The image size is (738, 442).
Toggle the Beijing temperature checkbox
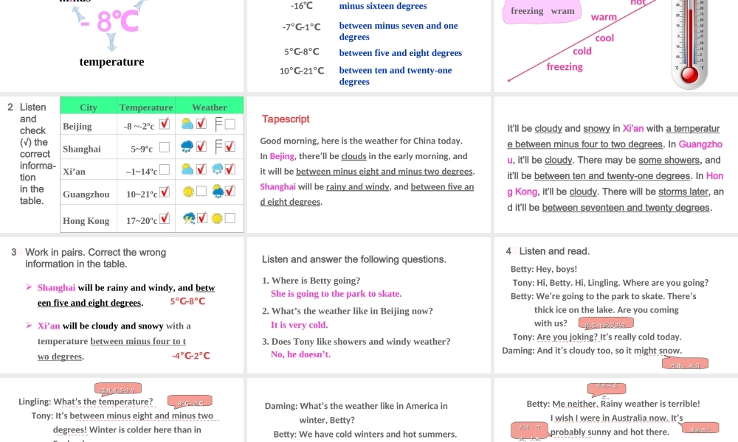click(165, 124)
